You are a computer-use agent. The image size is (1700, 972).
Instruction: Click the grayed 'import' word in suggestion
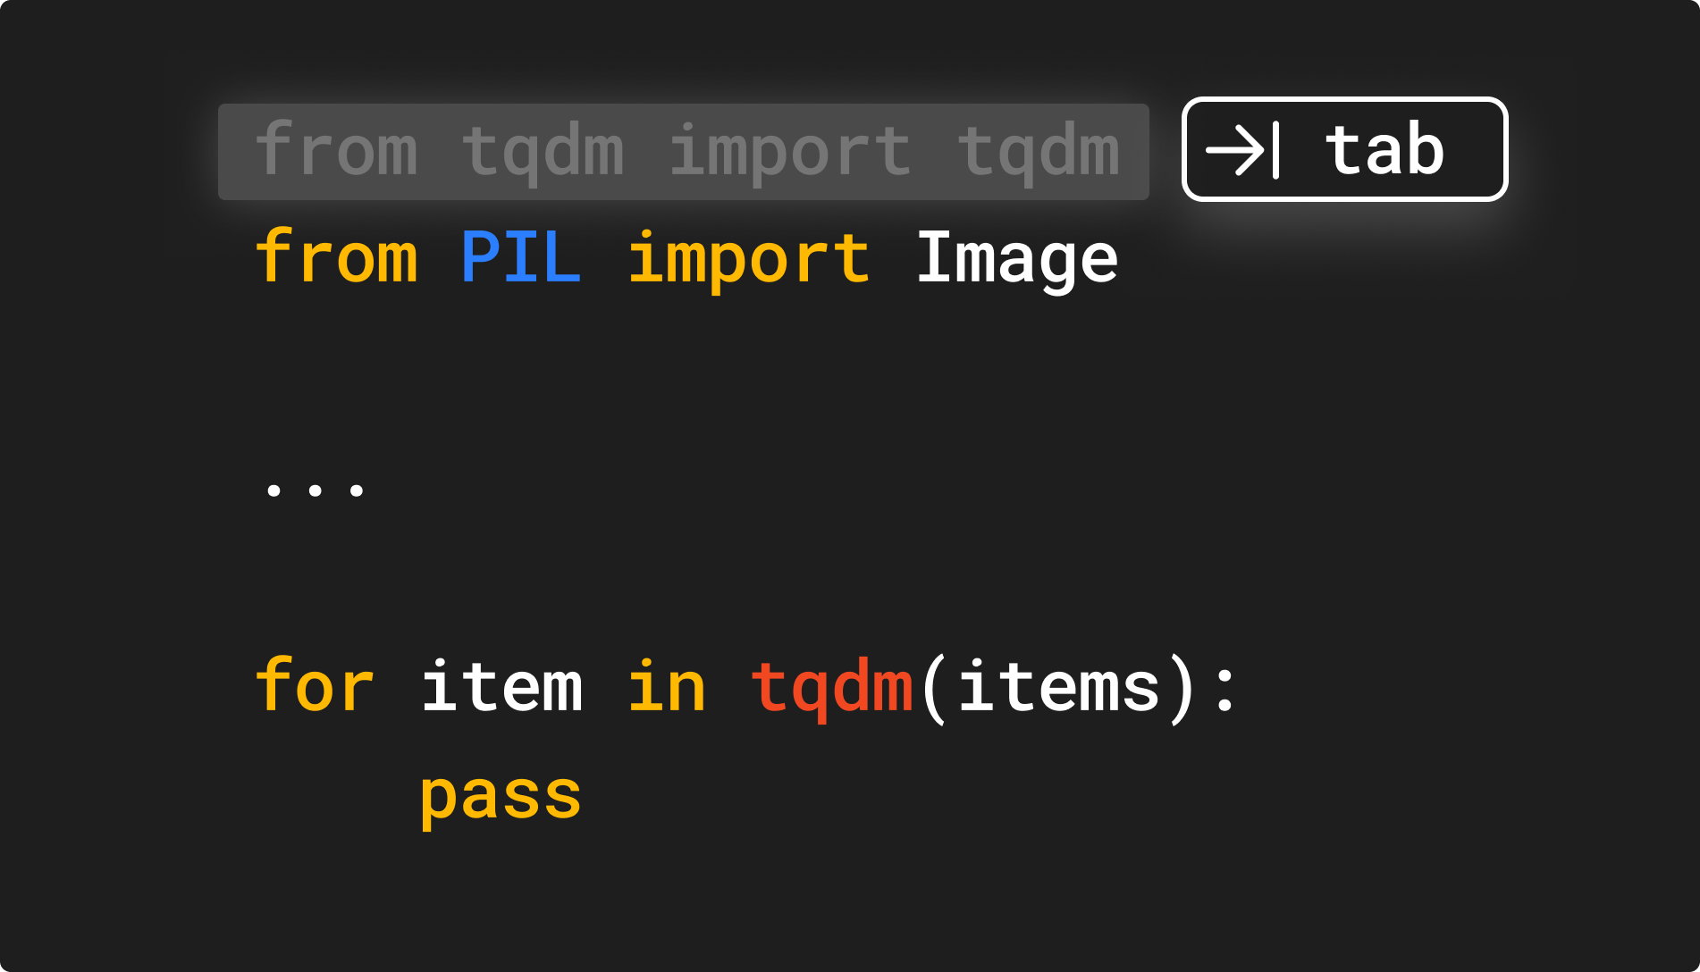(x=790, y=152)
